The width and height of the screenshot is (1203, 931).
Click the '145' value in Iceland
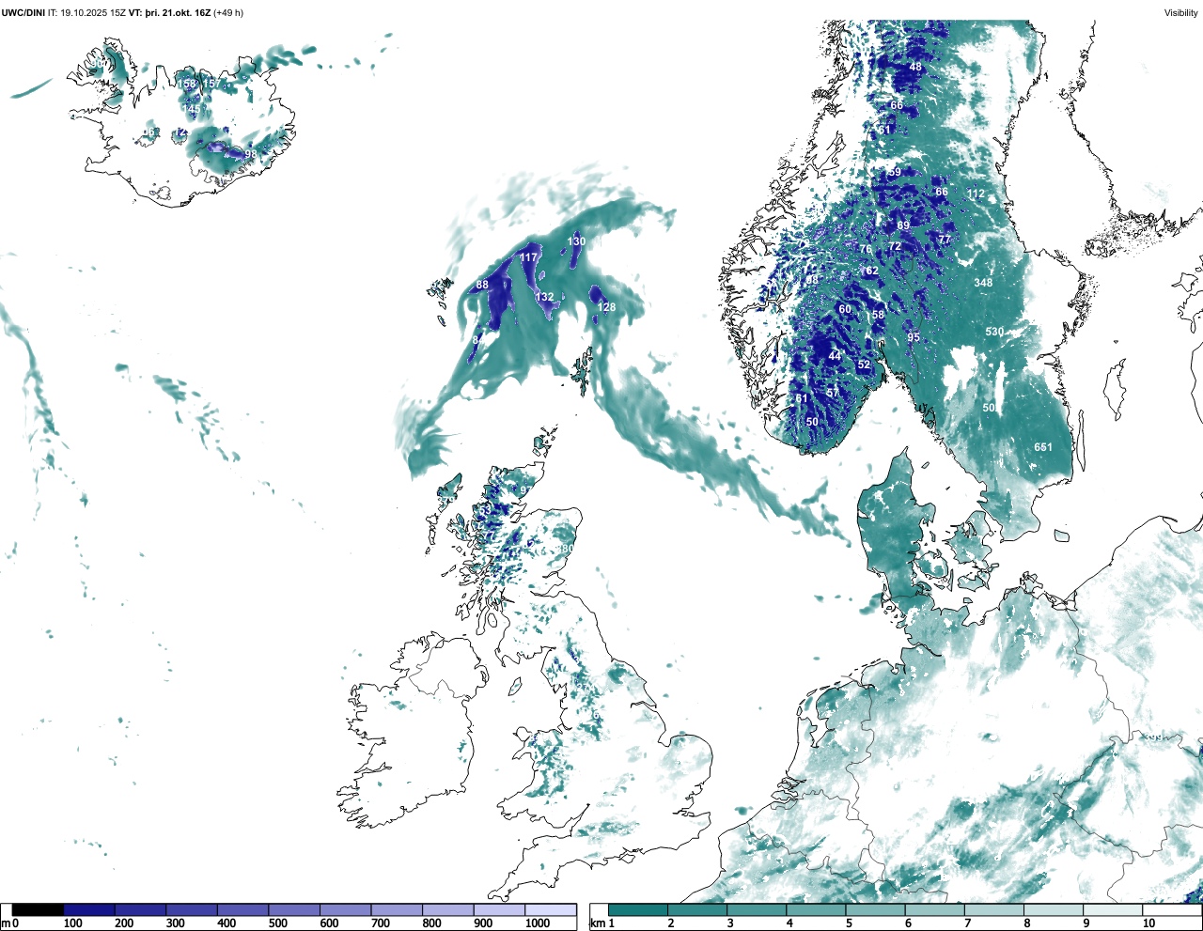point(191,109)
